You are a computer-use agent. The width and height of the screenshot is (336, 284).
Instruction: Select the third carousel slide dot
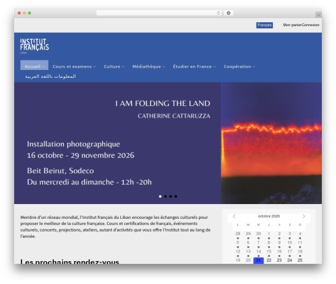click(x=171, y=197)
